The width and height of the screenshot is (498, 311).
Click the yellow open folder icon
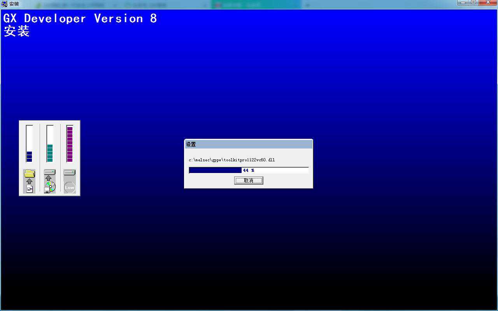click(x=30, y=173)
